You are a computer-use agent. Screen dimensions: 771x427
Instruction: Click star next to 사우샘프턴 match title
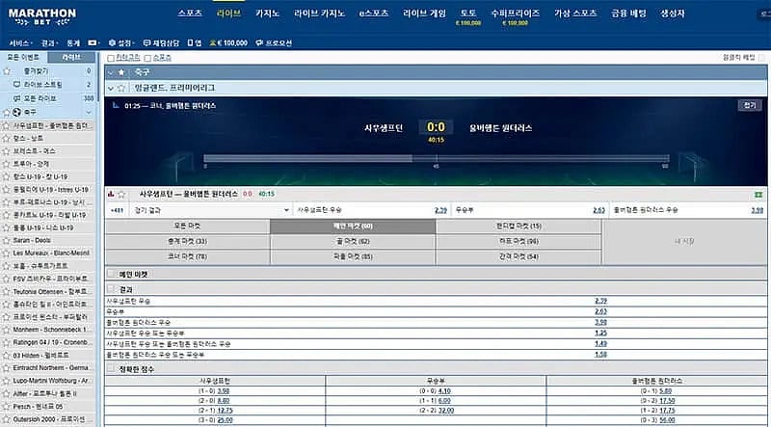pos(121,194)
